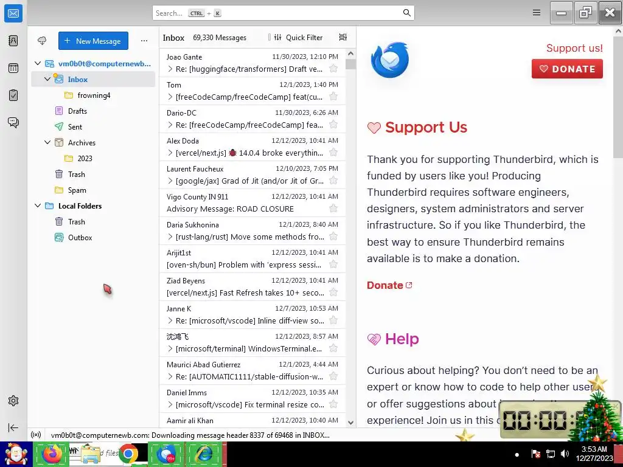Star the Arijit1st message
Viewport: 623px width, 467px height.
333,265
